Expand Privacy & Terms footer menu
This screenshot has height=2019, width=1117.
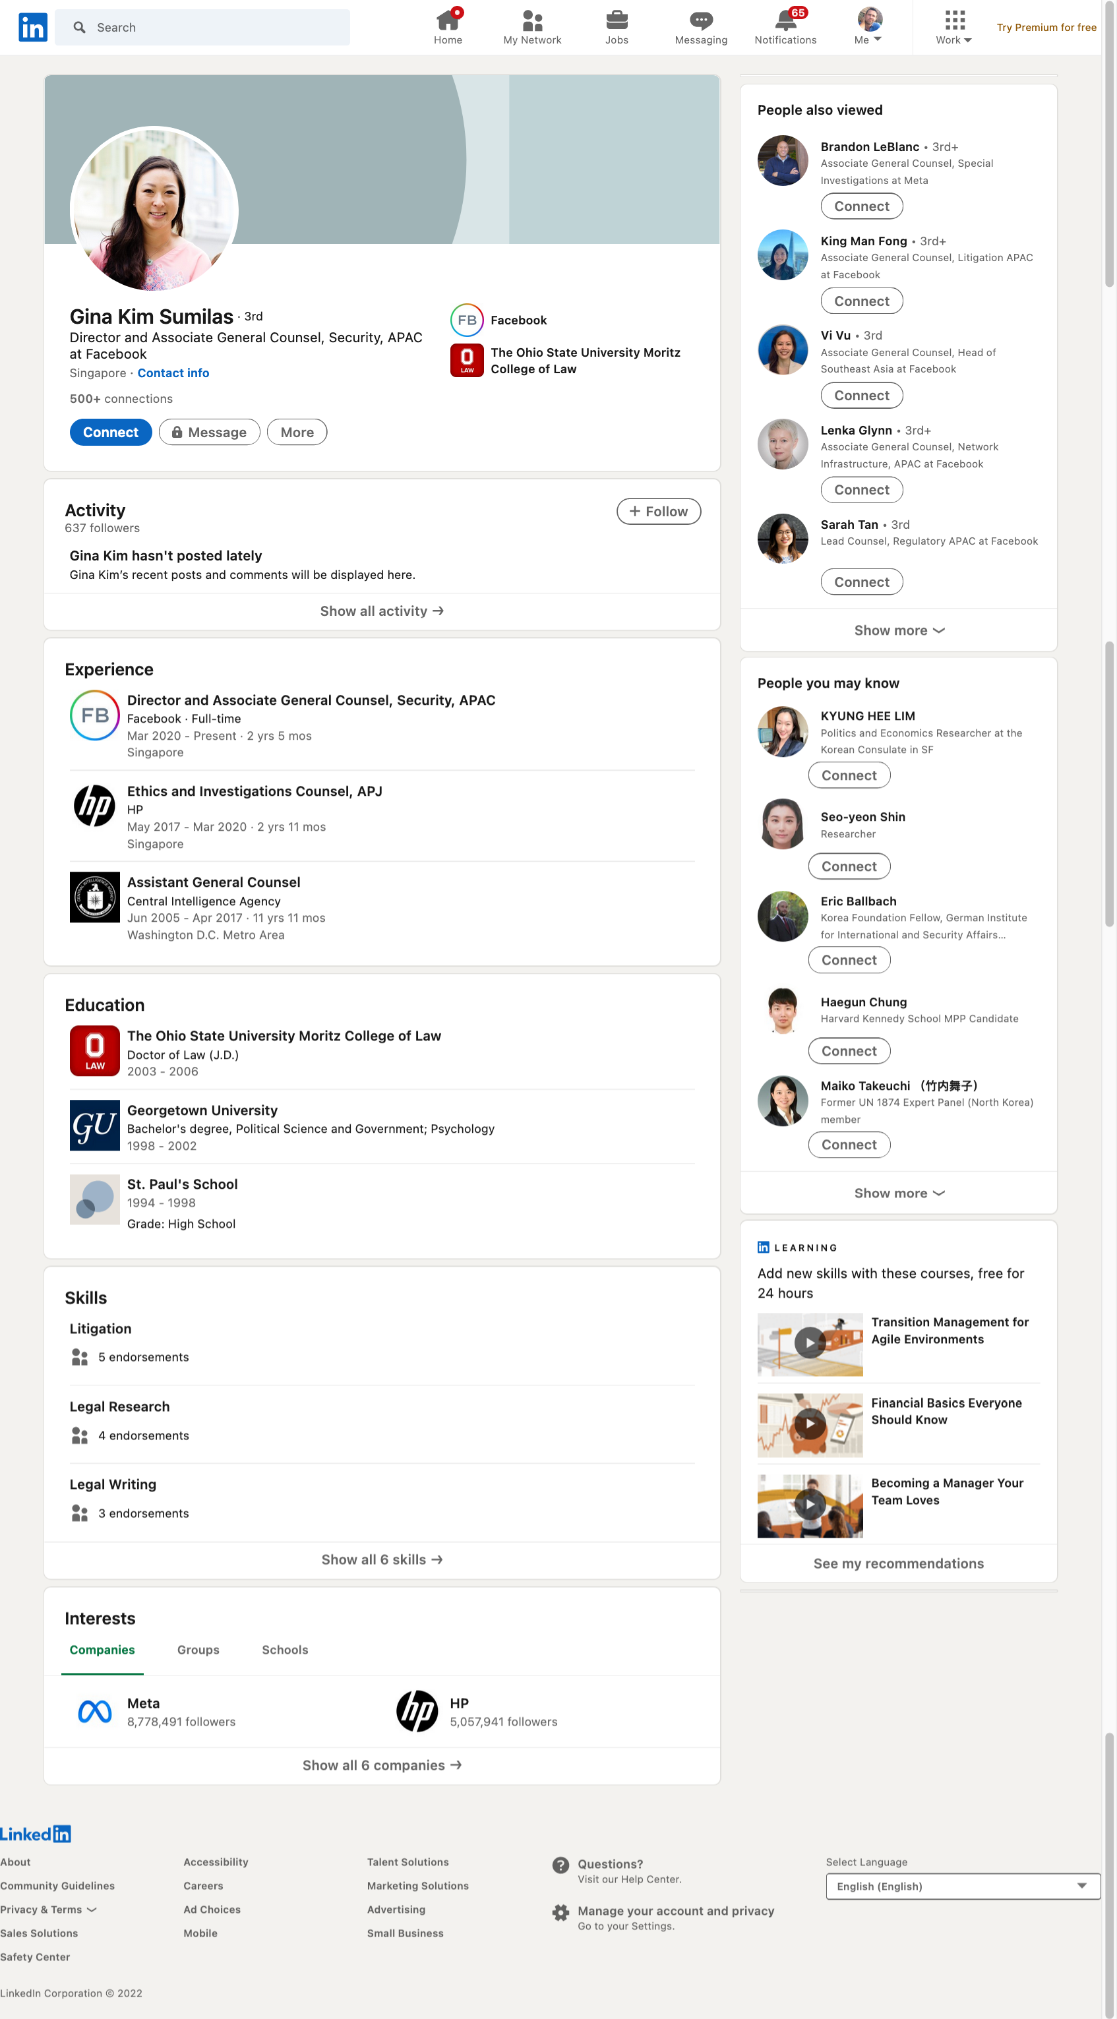49,1910
